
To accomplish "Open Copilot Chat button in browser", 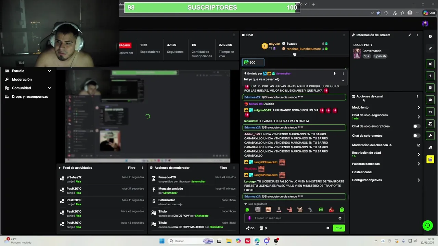I will 429,13.
